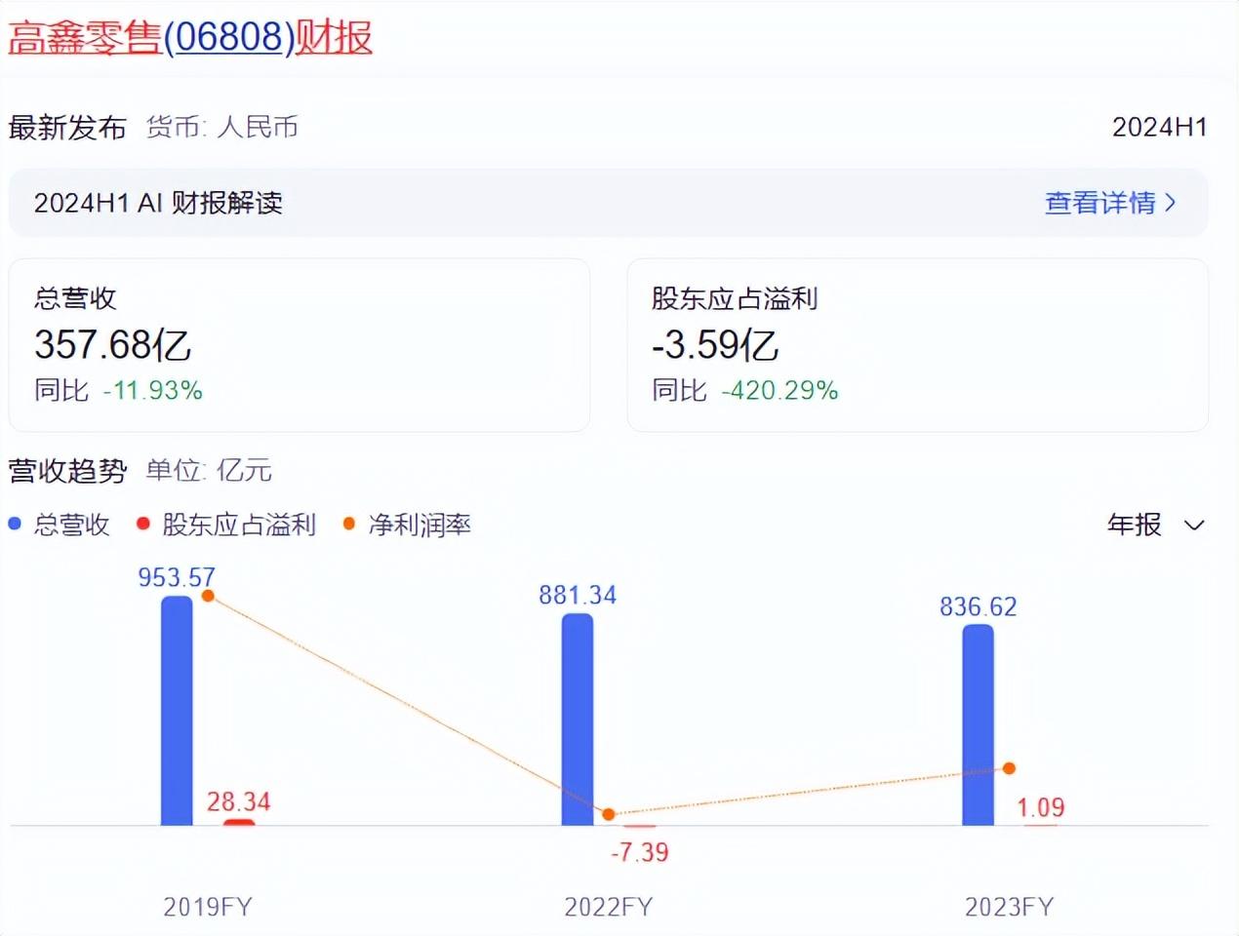Click the 2023FY axis label
1239x936 pixels.
1010,907
